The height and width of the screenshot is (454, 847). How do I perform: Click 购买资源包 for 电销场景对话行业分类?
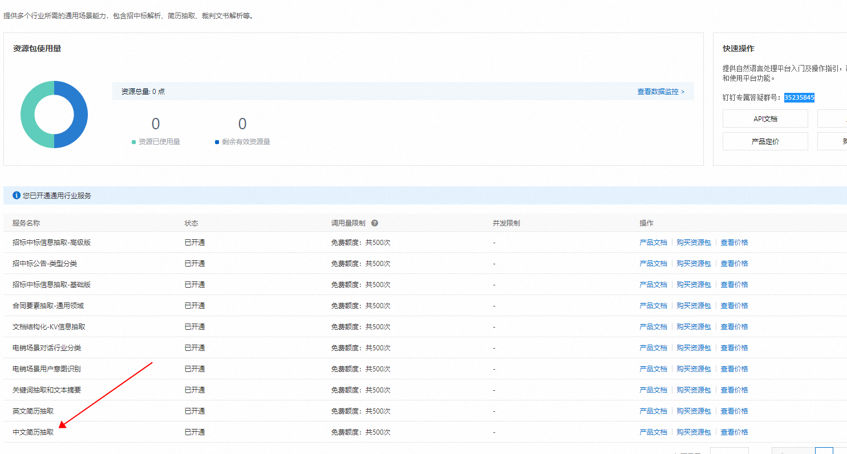tap(694, 347)
